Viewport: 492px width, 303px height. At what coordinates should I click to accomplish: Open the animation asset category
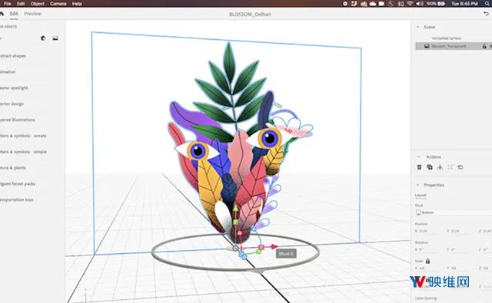(8, 72)
